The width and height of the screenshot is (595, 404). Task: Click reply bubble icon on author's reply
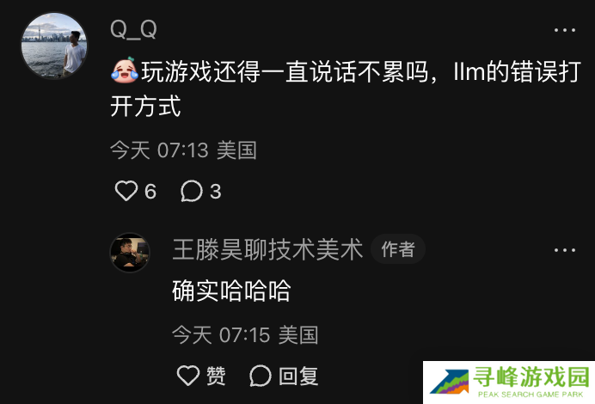(x=261, y=376)
